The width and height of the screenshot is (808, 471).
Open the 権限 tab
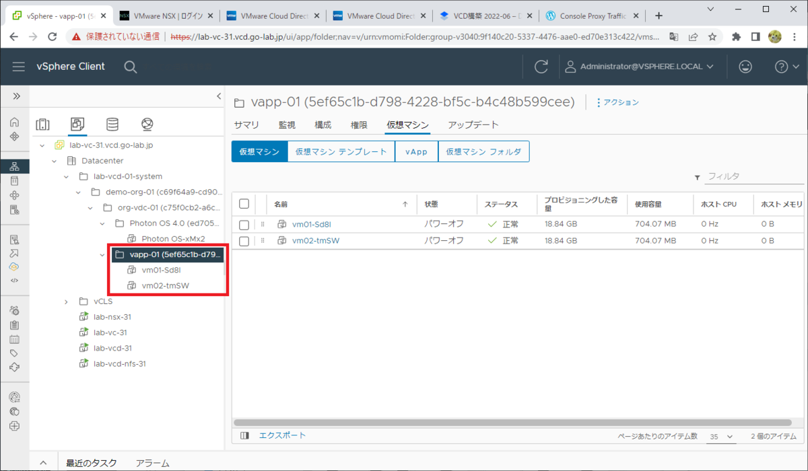(x=359, y=125)
